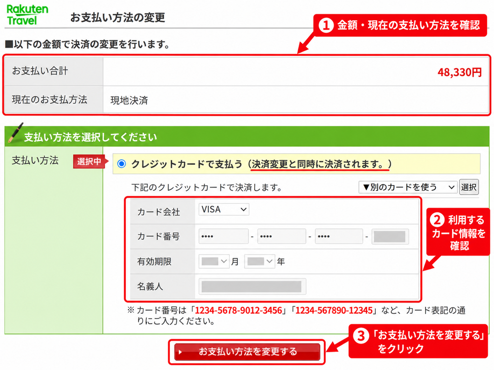The image size is (494, 370).
Task: Click the first card number field
Action: coord(223,236)
